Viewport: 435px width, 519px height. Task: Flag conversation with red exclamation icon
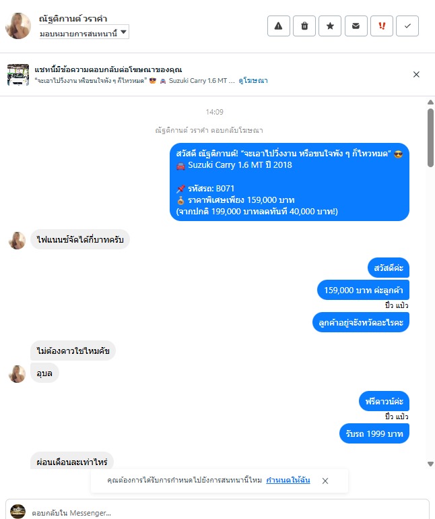click(x=382, y=26)
